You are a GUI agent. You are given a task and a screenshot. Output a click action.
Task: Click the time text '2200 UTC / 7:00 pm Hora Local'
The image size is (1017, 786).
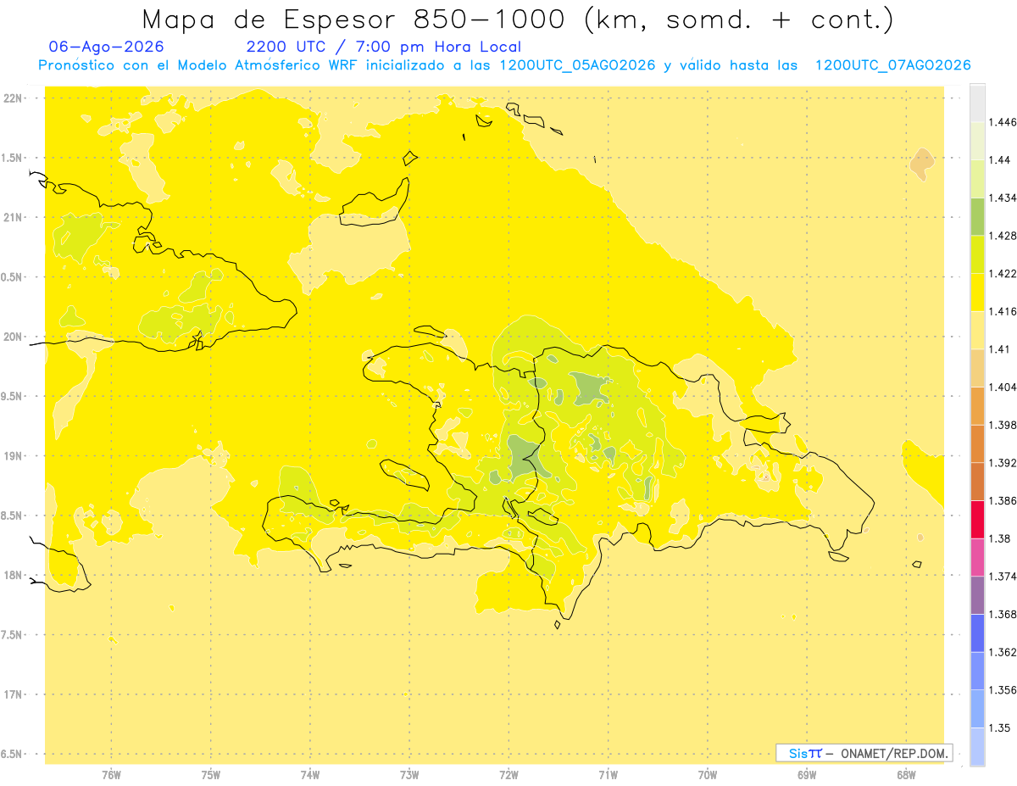click(x=384, y=47)
